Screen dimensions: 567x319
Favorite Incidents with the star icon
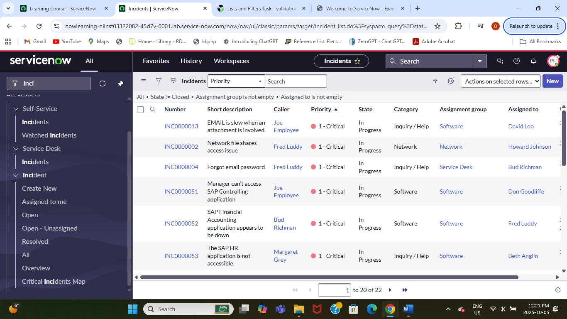tap(357, 61)
